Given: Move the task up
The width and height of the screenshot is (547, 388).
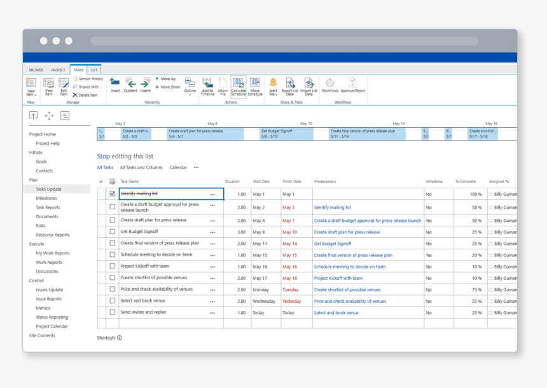Looking at the screenshot, I should tap(166, 79).
